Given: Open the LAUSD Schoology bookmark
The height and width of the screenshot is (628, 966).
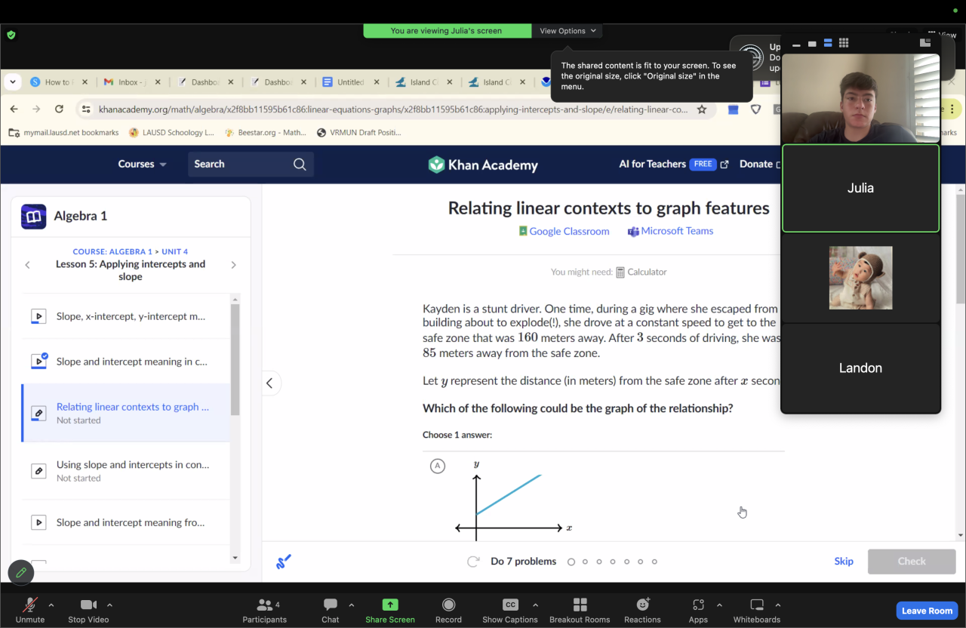Looking at the screenshot, I should [x=172, y=133].
